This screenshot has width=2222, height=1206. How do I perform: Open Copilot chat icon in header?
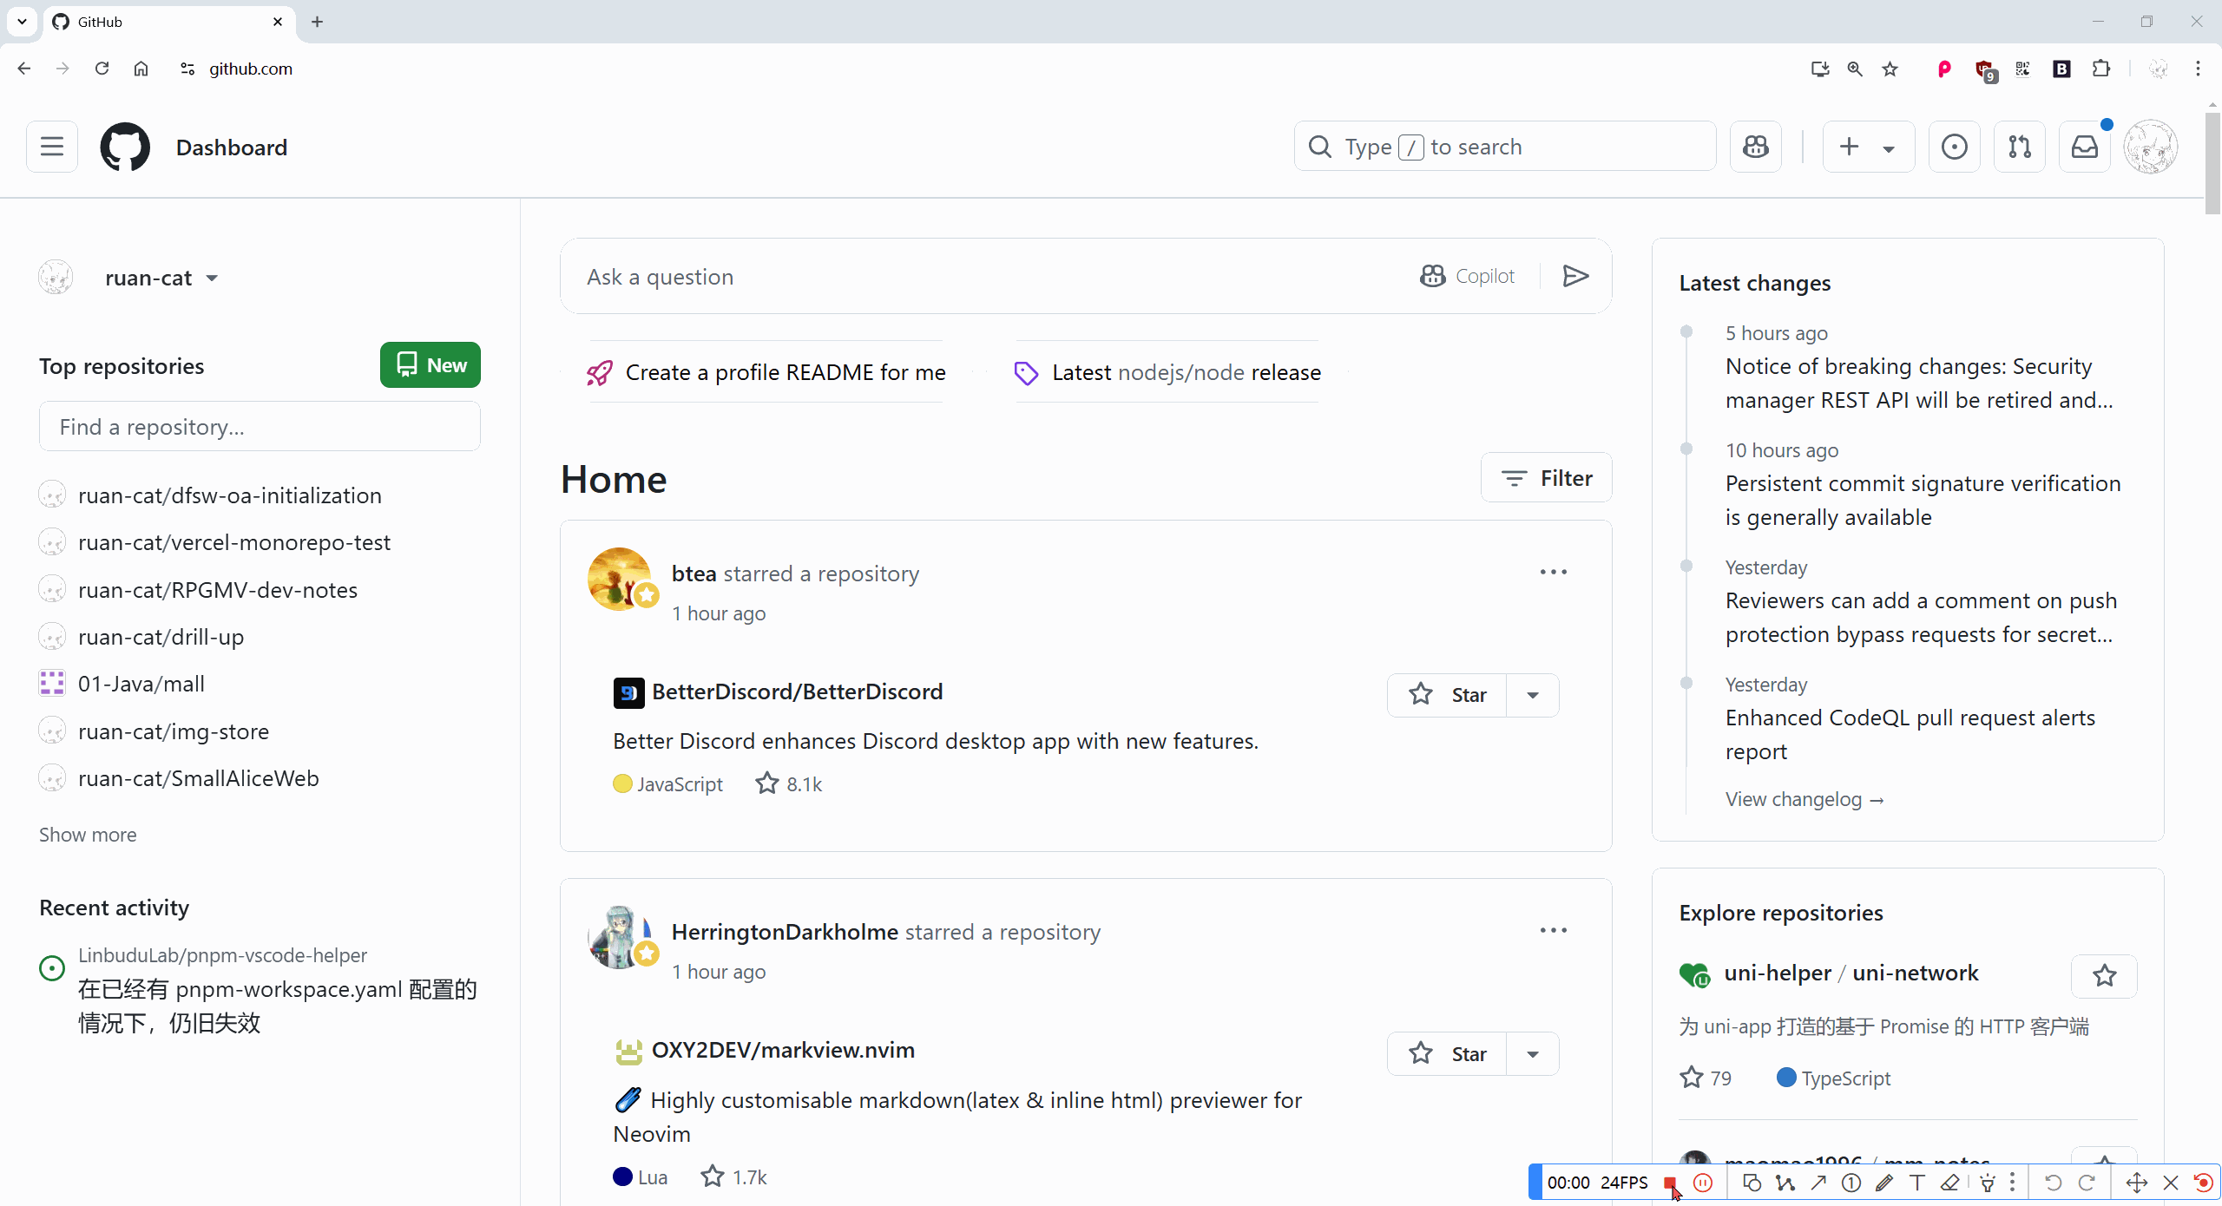[x=1756, y=147]
